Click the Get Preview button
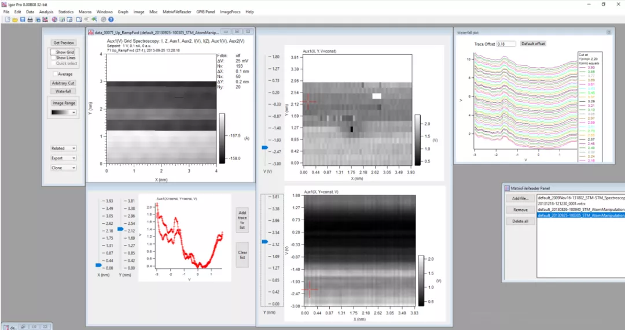The height and width of the screenshot is (330, 625). tap(64, 43)
